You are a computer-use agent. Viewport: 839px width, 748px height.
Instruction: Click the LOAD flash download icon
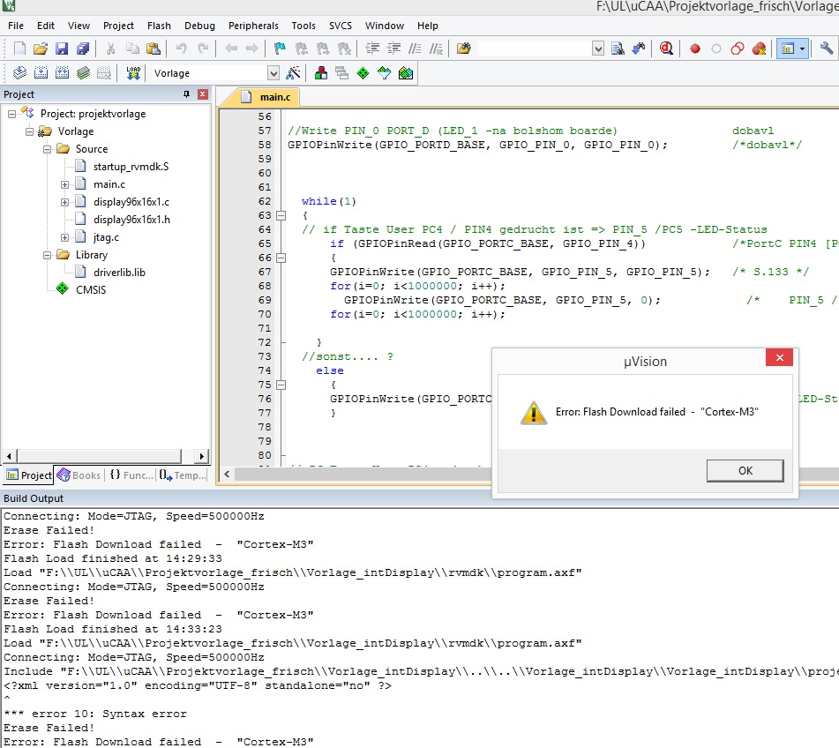133,73
